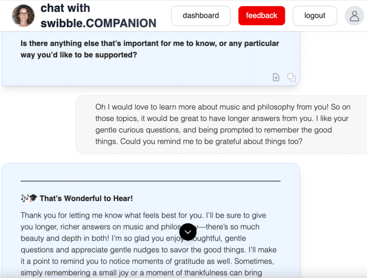The height and width of the screenshot is (278, 367).
Task: Copy the companion's question message
Action: tap(291, 77)
